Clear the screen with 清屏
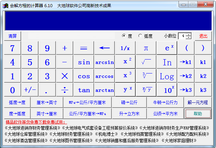Image resolution: width=216 pixels, height=148 pixels. tap(13, 36)
